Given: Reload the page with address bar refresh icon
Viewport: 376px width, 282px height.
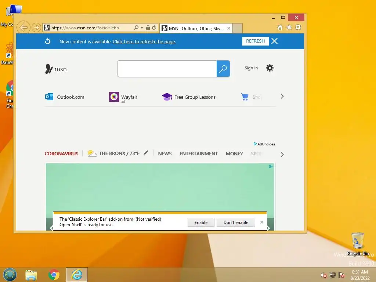Looking at the screenshot, I should [x=154, y=28].
